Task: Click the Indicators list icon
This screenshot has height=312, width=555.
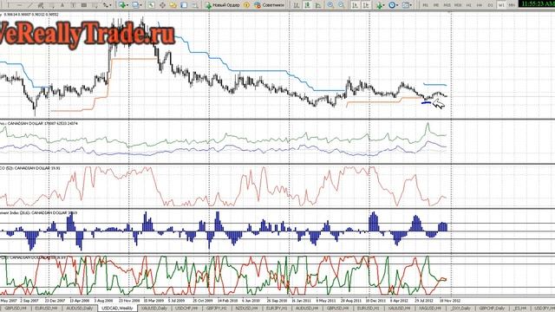Action: click(x=380, y=5)
